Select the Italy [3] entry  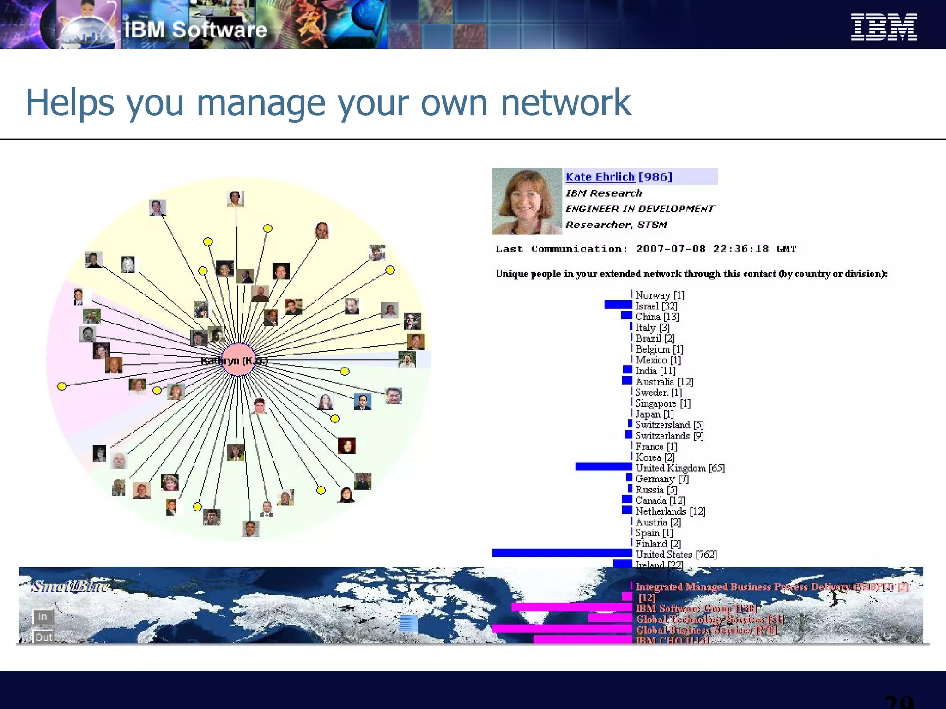point(652,328)
